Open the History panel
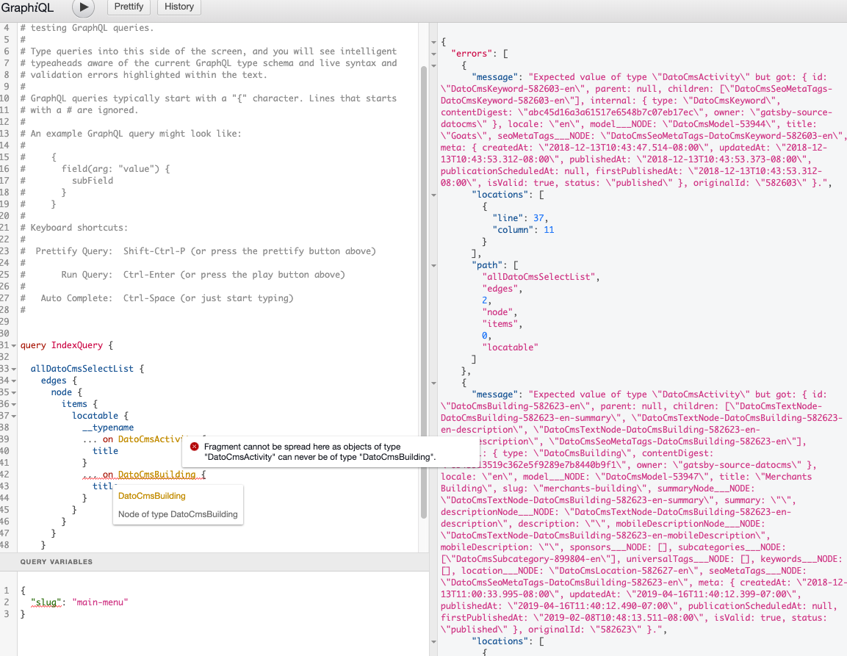The height and width of the screenshot is (656, 847). coord(179,7)
